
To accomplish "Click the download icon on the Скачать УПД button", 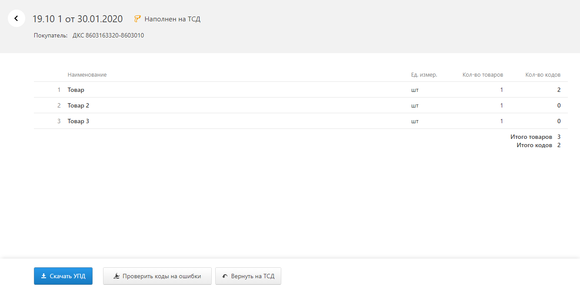I will (x=43, y=276).
